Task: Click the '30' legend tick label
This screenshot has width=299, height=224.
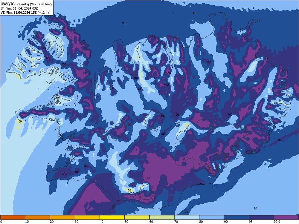Action: point(77,222)
